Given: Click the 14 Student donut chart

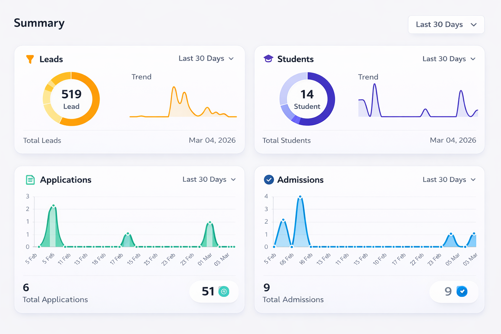Looking at the screenshot, I should tap(307, 99).
